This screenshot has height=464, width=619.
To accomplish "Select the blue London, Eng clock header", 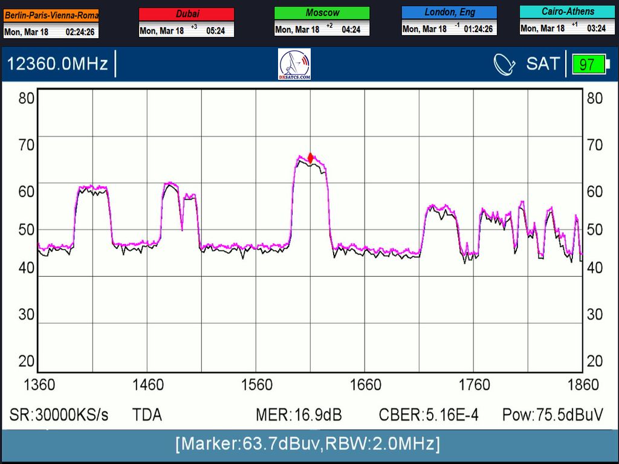I will click(449, 12).
